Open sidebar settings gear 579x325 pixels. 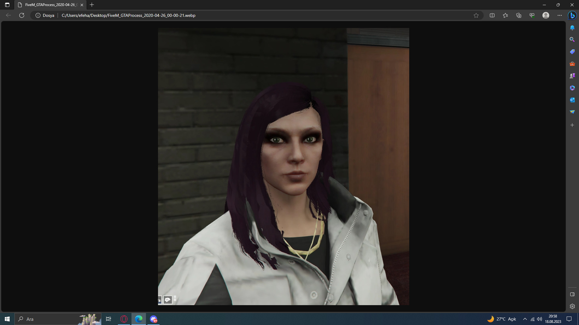[x=572, y=306]
